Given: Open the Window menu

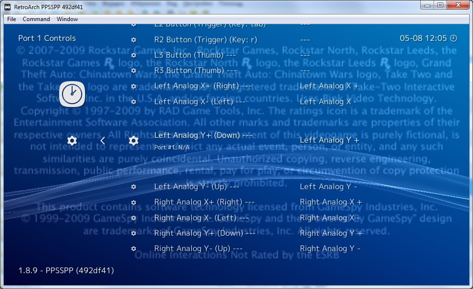Looking at the screenshot, I should [67, 19].
